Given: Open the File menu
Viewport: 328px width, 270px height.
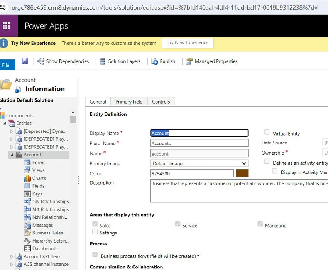Looking at the screenshot, I should point(7,65).
